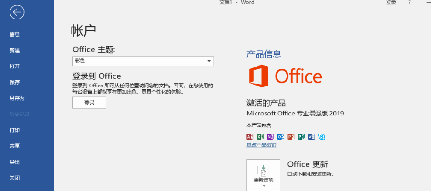Click the 激活的产品 text
Viewport: 431px width, 191px height.
(266, 103)
